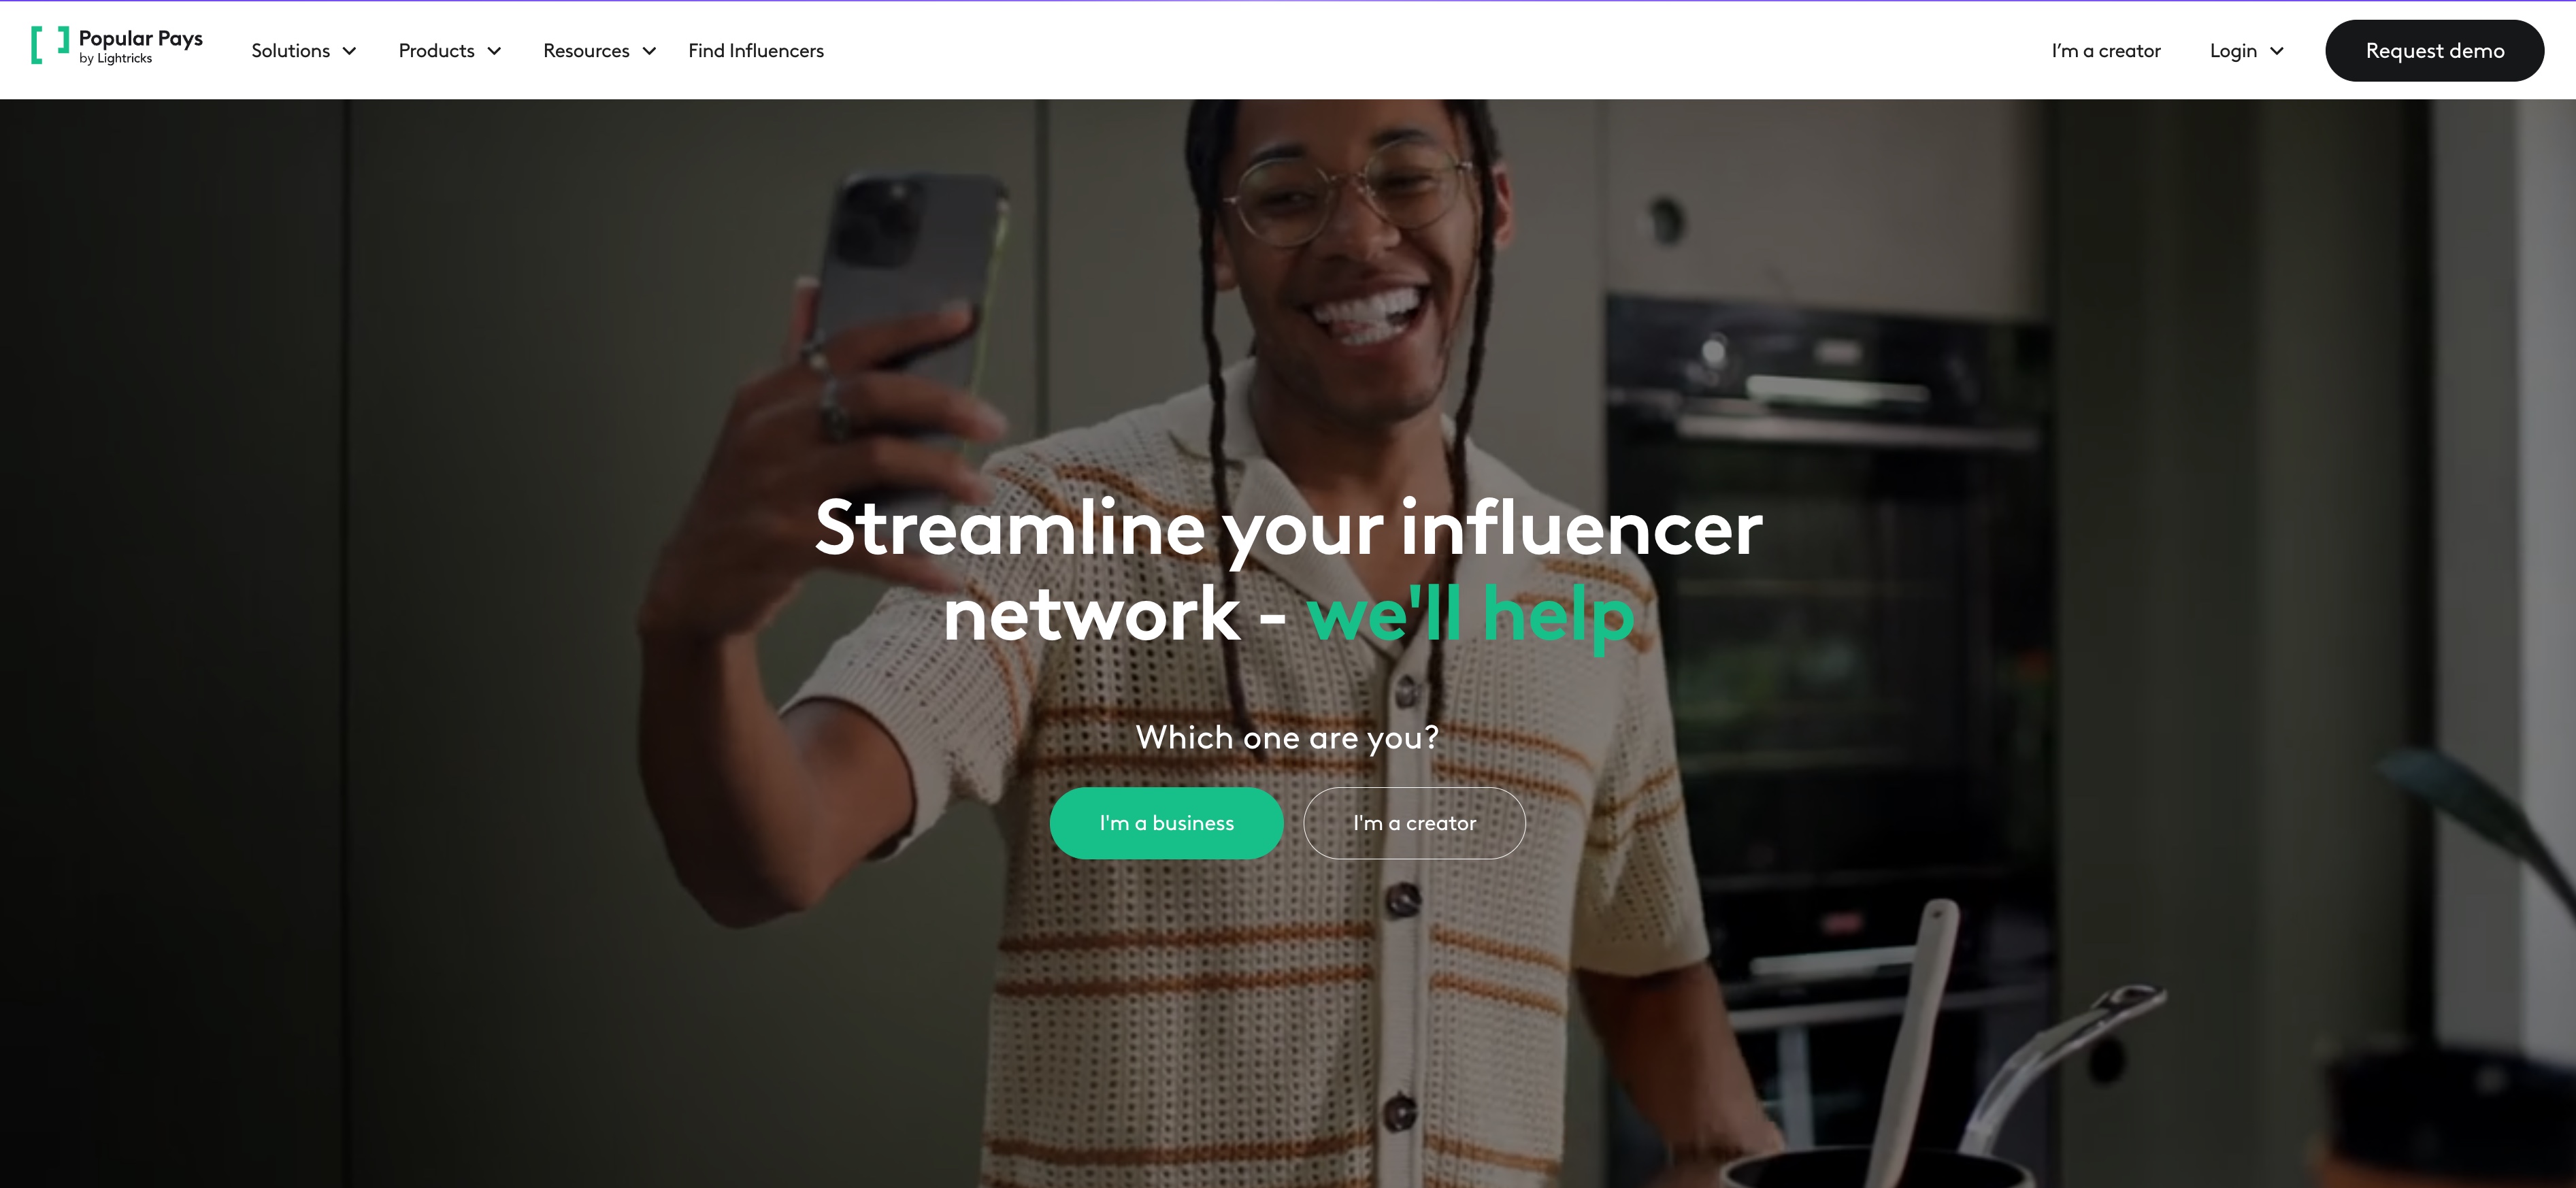2576x1188 pixels.
Task: Select "I'm a creator" in the top navigation
Action: point(2106,51)
